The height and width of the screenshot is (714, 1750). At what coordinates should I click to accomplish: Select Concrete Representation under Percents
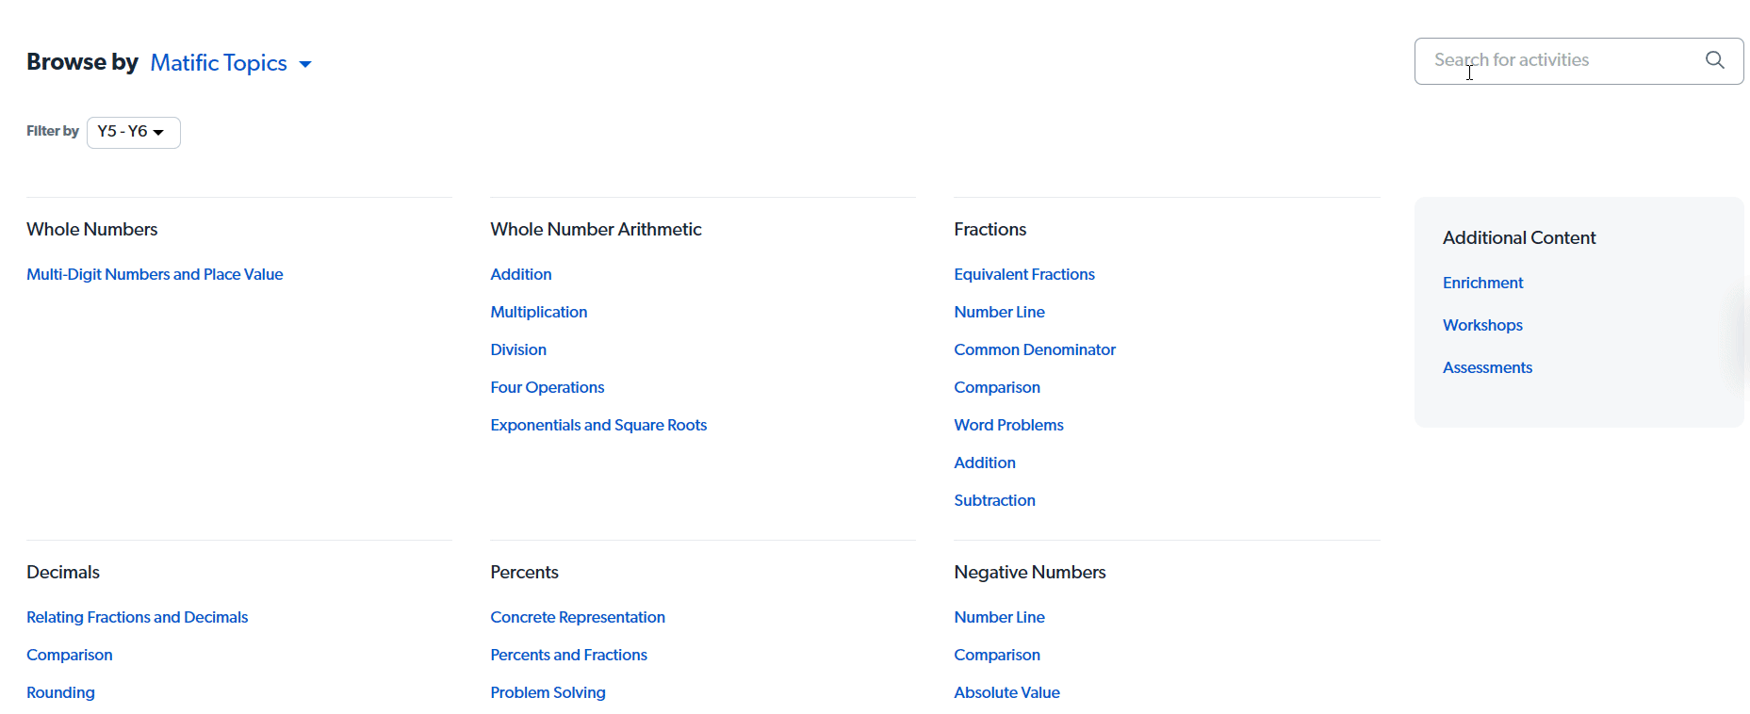point(578,617)
